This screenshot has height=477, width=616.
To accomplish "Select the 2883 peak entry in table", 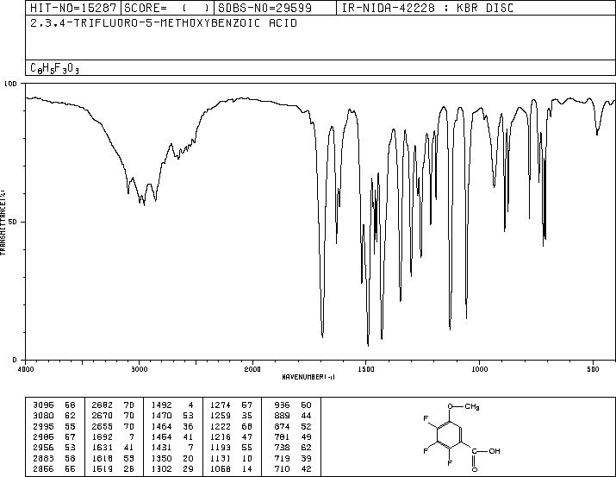I will click(53, 459).
